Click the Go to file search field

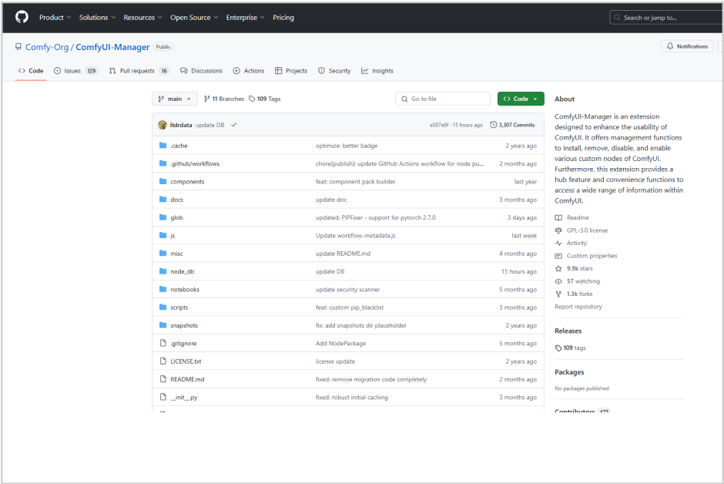pos(443,99)
